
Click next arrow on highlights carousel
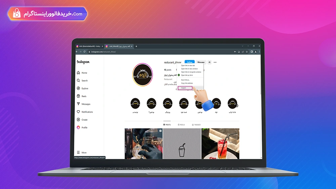pyautogui.click(x=237, y=106)
